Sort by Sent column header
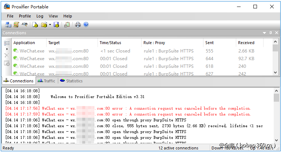Screen dimensions: 281x152 (x=220, y=43)
